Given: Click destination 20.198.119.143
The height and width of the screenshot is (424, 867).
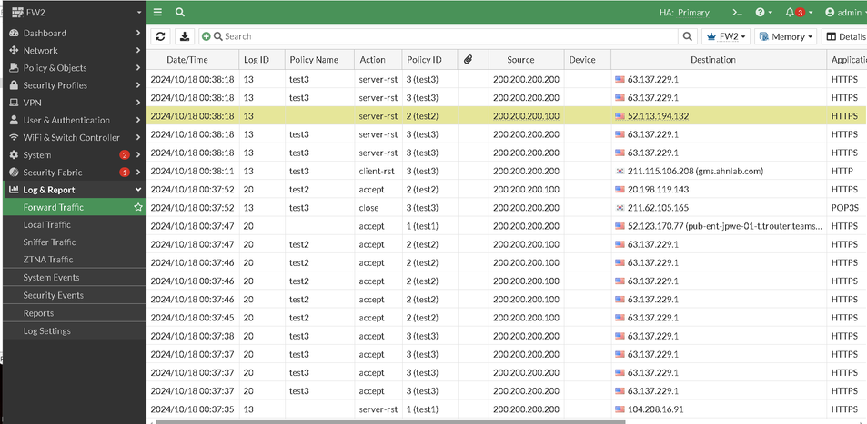Looking at the screenshot, I should [x=657, y=190].
